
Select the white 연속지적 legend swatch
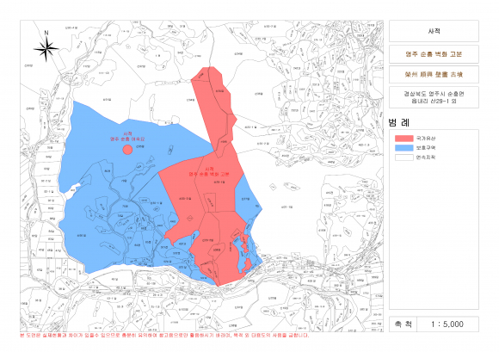[404, 157]
